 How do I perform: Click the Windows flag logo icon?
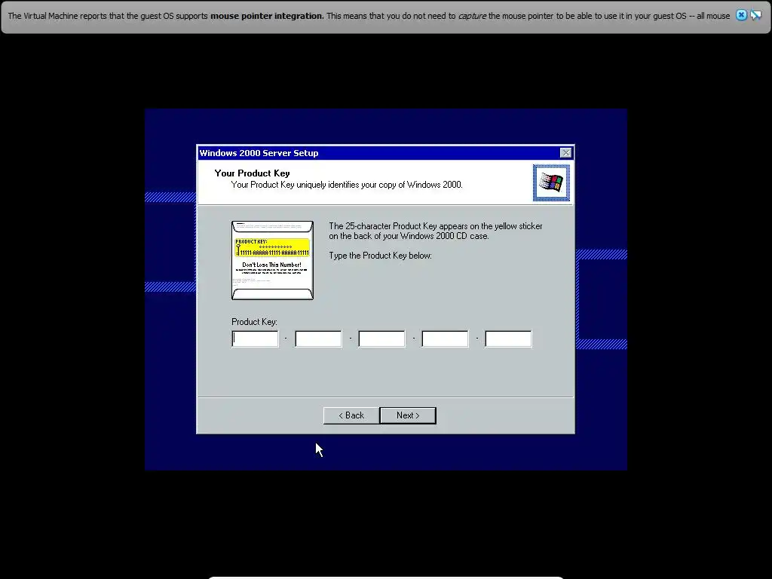pyautogui.click(x=551, y=182)
